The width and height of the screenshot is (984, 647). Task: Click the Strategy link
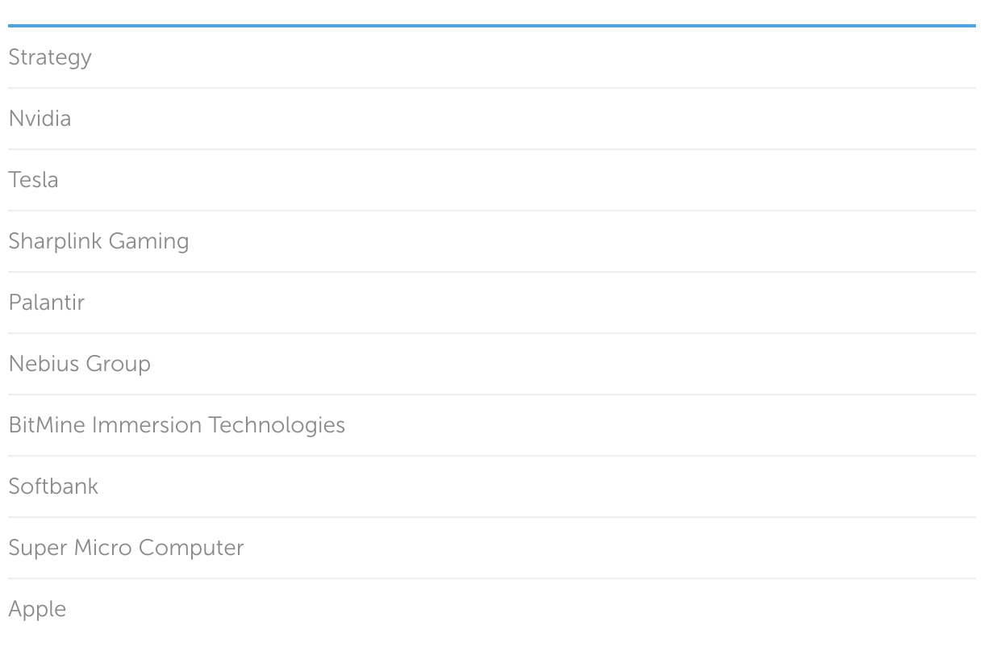50,58
